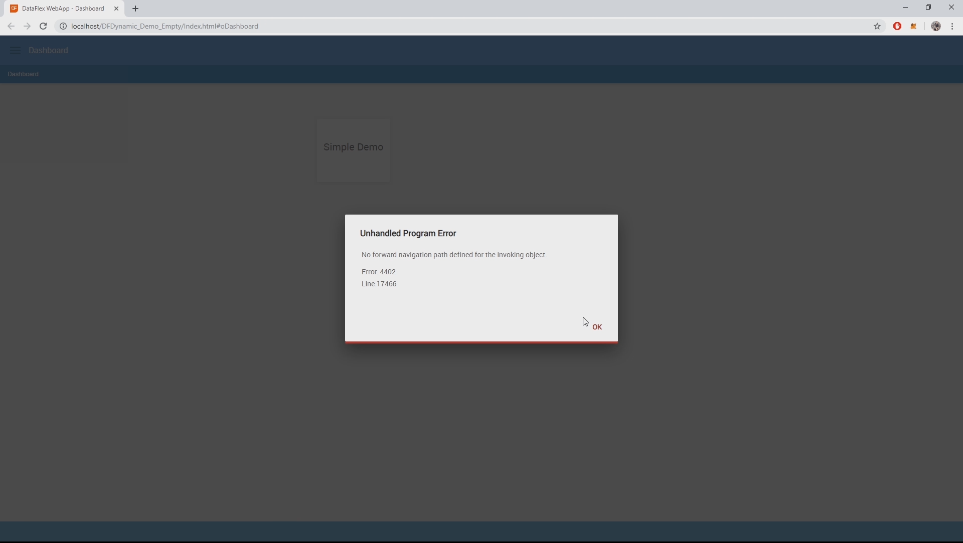963x543 pixels.
Task: Open the browser profile avatar
Action: [935, 26]
